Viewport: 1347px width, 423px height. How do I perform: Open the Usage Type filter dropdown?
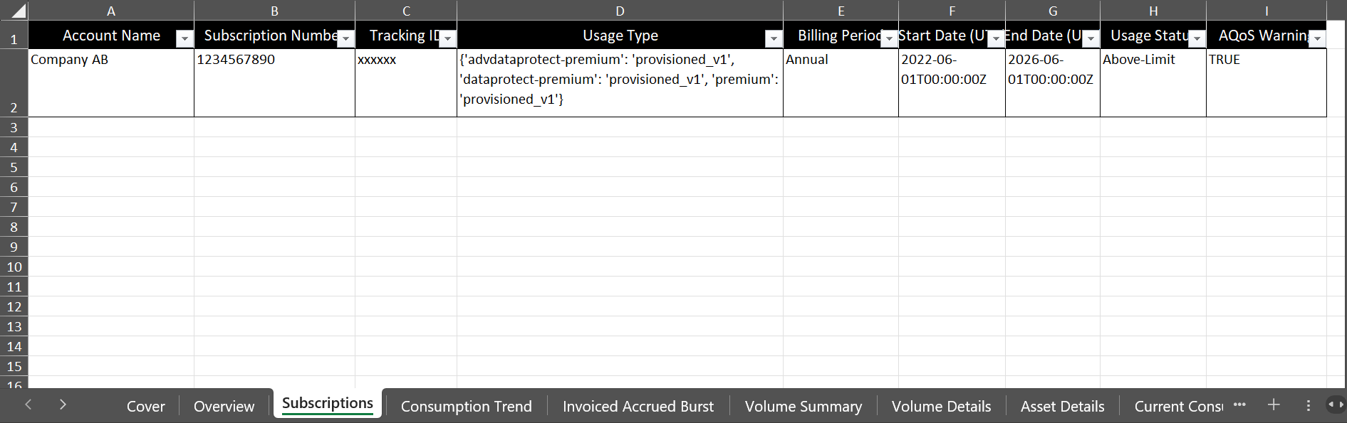[774, 39]
